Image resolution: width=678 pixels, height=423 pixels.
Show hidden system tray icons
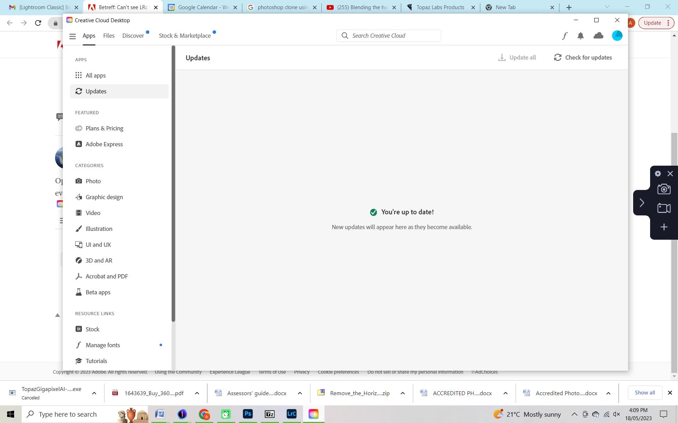[x=574, y=414]
